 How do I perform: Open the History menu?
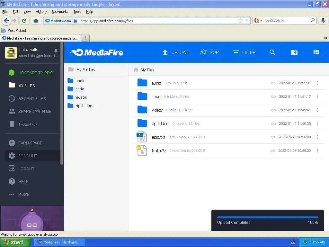(x=41, y=12)
